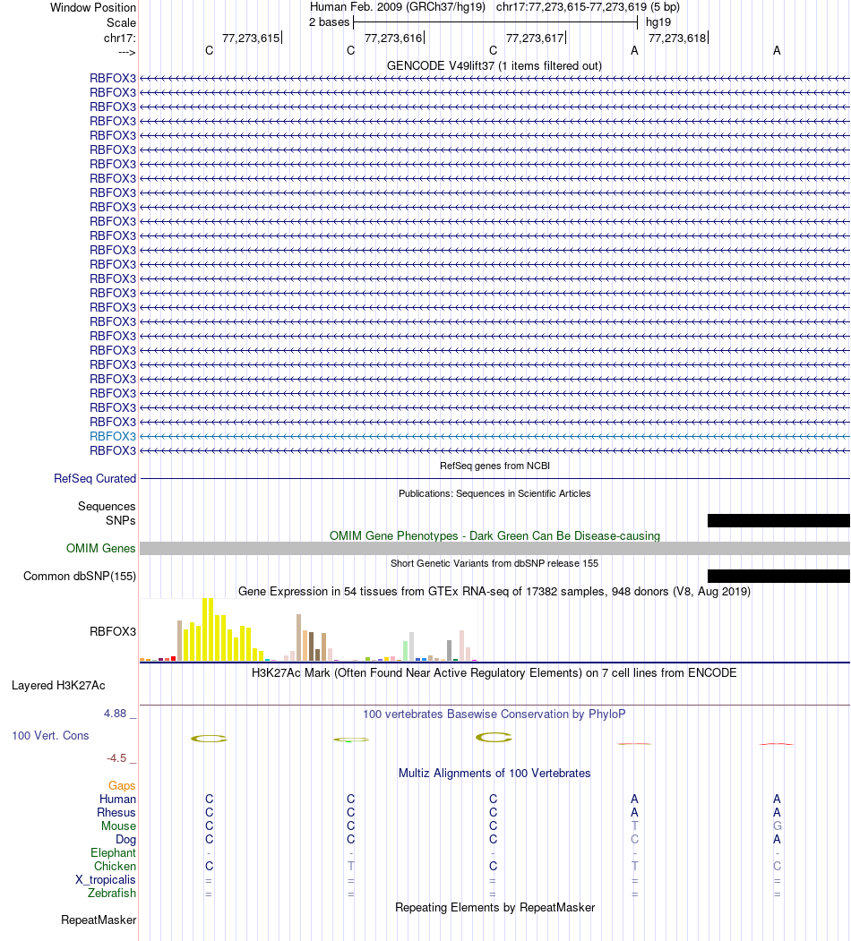Click the Elephant species label
Viewport: 851px width, 941px height.
pos(114,852)
